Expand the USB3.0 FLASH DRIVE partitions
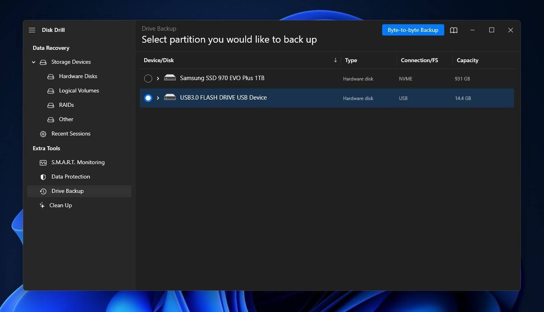Image resolution: width=544 pixels, height=312 pixels. 158,98
